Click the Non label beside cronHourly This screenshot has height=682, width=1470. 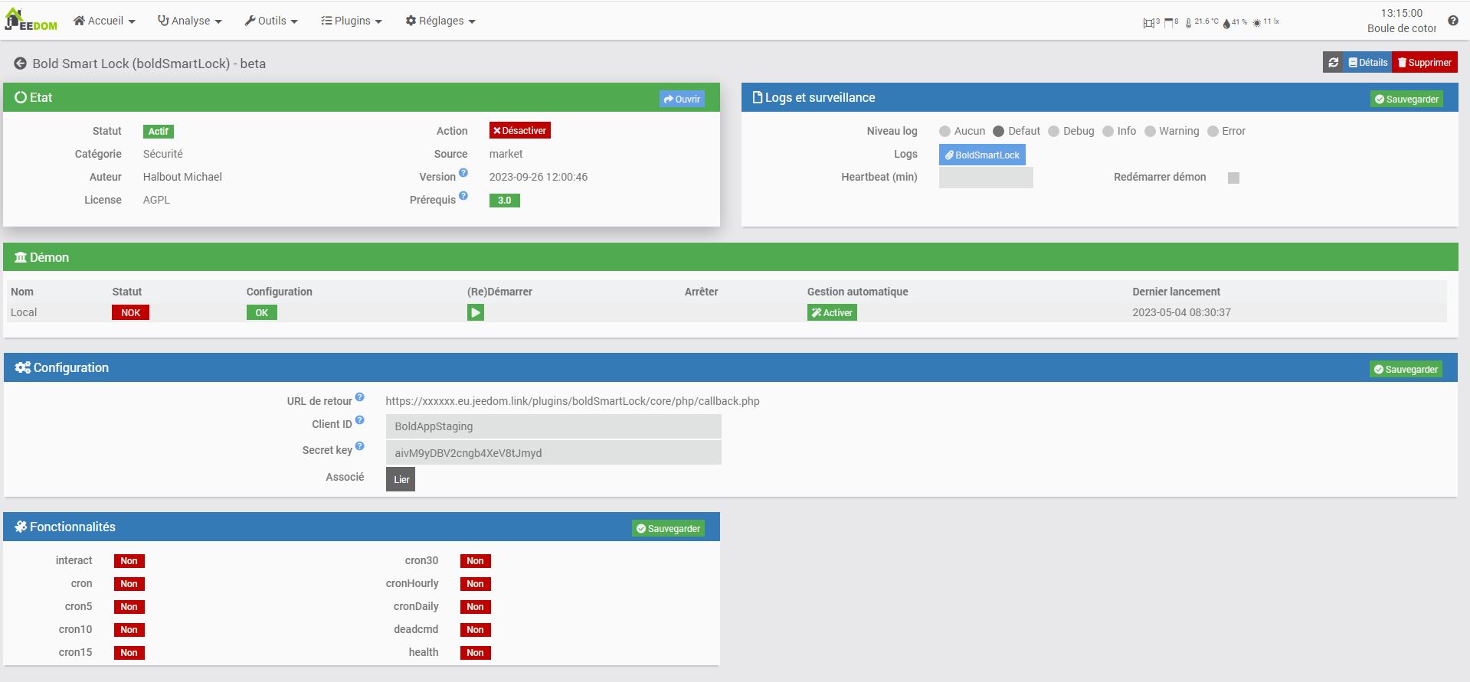(x=475, y=584)
